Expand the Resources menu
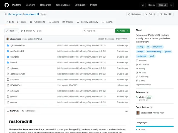178x133 pixels. coord(47,5)
